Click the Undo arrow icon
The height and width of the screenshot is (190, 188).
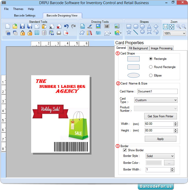66,26
